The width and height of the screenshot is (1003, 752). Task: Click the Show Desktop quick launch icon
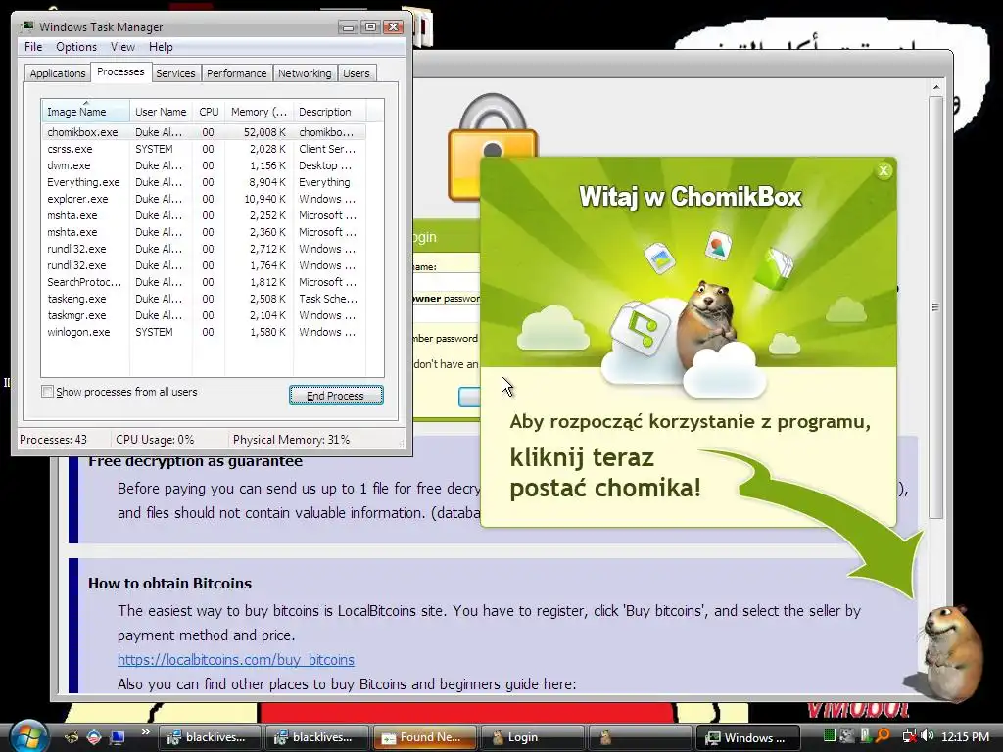[x=118, y=737]
